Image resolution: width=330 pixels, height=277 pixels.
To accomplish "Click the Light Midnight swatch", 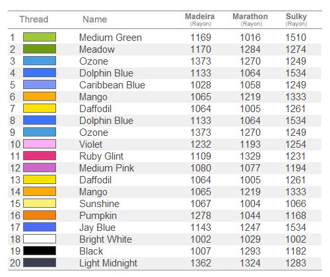I will point(40,262).
